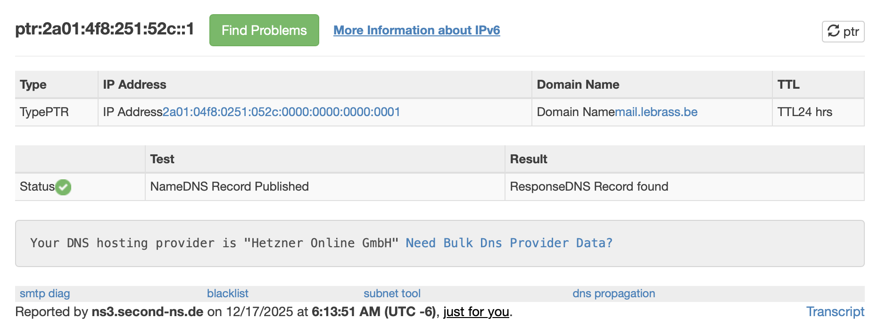The height and width of the screenshot is (335, 878).
Task: Follow the mail.lebrass.be domain link
Action: 656,112
